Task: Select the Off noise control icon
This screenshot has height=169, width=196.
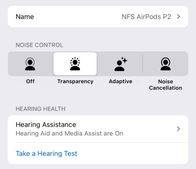Action: click(30, 64)
